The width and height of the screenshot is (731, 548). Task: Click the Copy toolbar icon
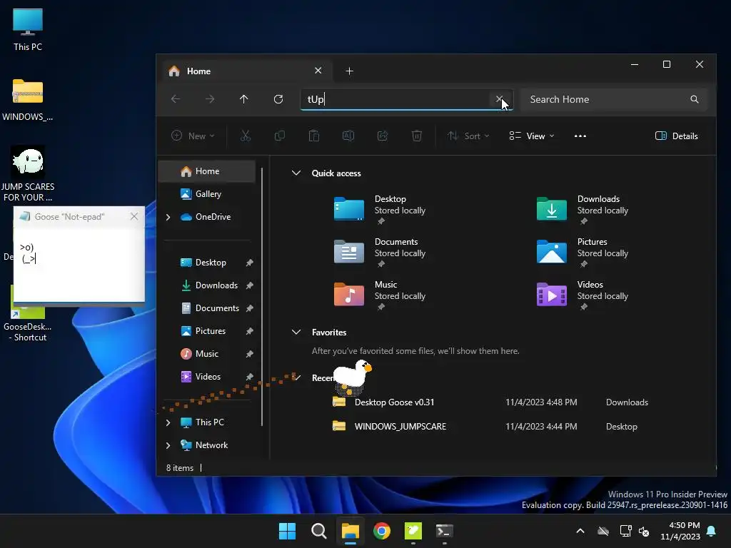[280, 136]
